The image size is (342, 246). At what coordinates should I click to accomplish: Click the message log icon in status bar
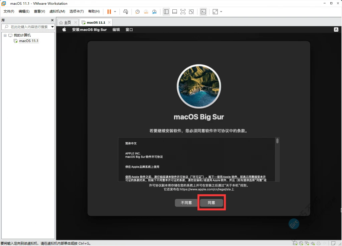pyautogui.click(x=333, y=243)
